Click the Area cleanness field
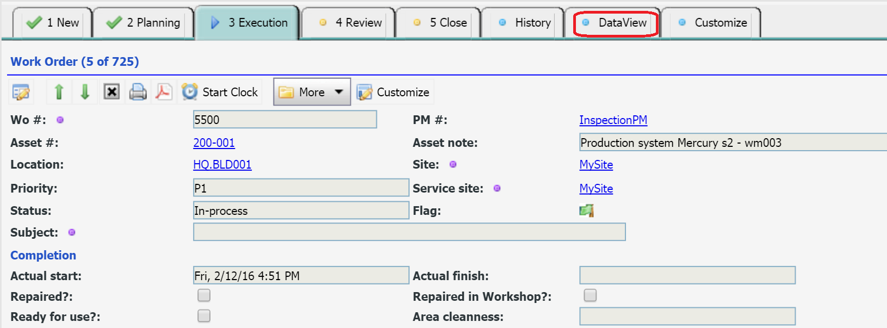The width and height of the screenshot is (887, 328). pos(687,317)
